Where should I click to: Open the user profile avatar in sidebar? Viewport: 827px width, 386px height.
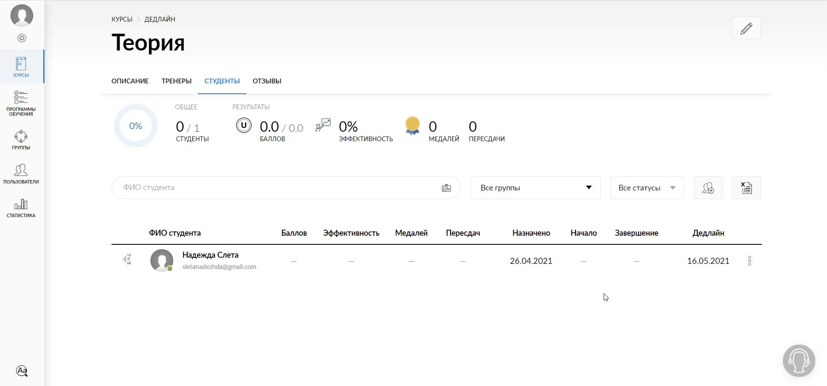click(x=22, y=16)
